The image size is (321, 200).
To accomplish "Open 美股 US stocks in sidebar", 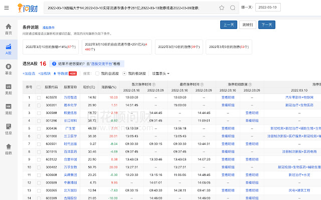I will click(9, 89).
